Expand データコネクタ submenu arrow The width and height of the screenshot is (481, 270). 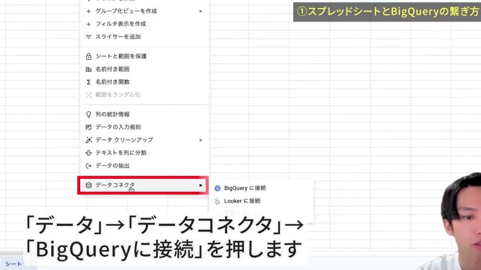[201, 185]
